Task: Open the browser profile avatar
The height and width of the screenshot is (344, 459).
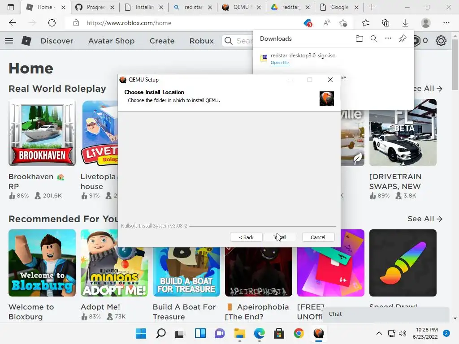Action: pyautogui.click(x=426, y=23)
